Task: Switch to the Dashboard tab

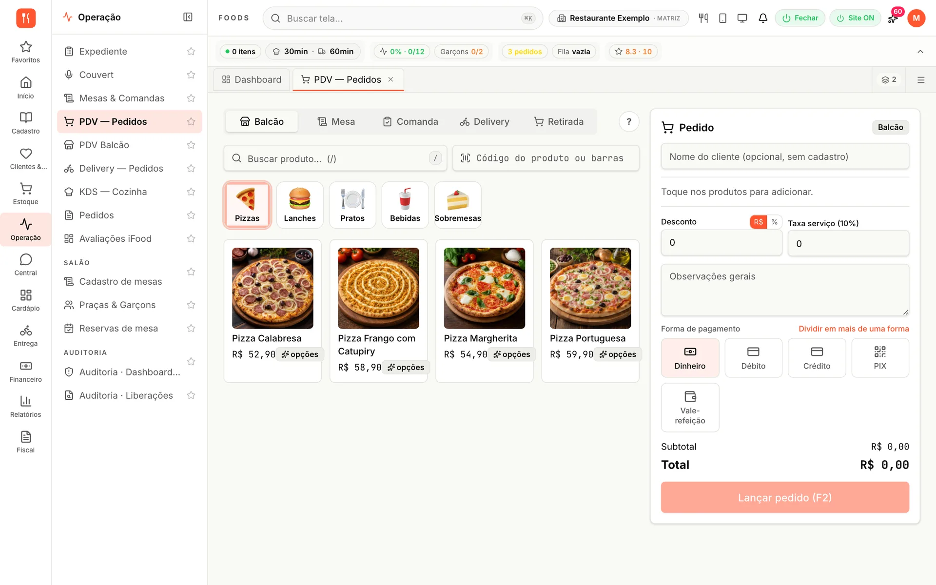Action: [252, 79]
